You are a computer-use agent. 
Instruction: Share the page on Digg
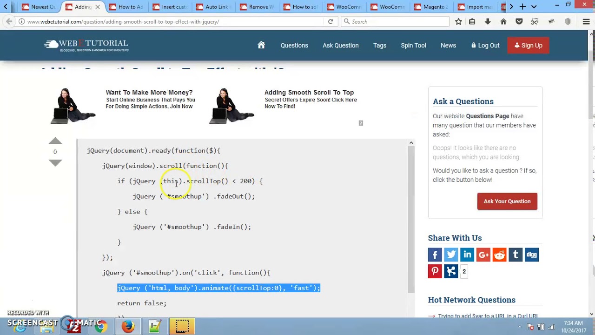(532, 255)
